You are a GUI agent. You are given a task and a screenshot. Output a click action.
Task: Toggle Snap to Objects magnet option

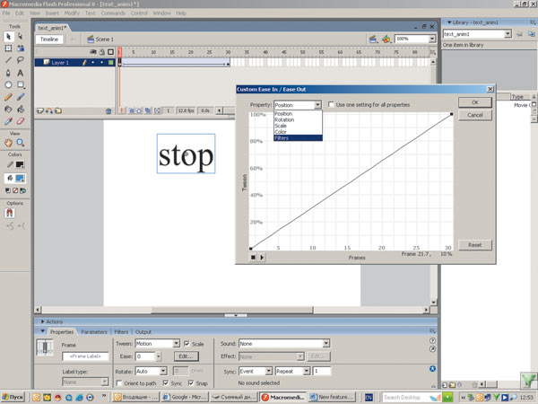(x=9, y=214)
